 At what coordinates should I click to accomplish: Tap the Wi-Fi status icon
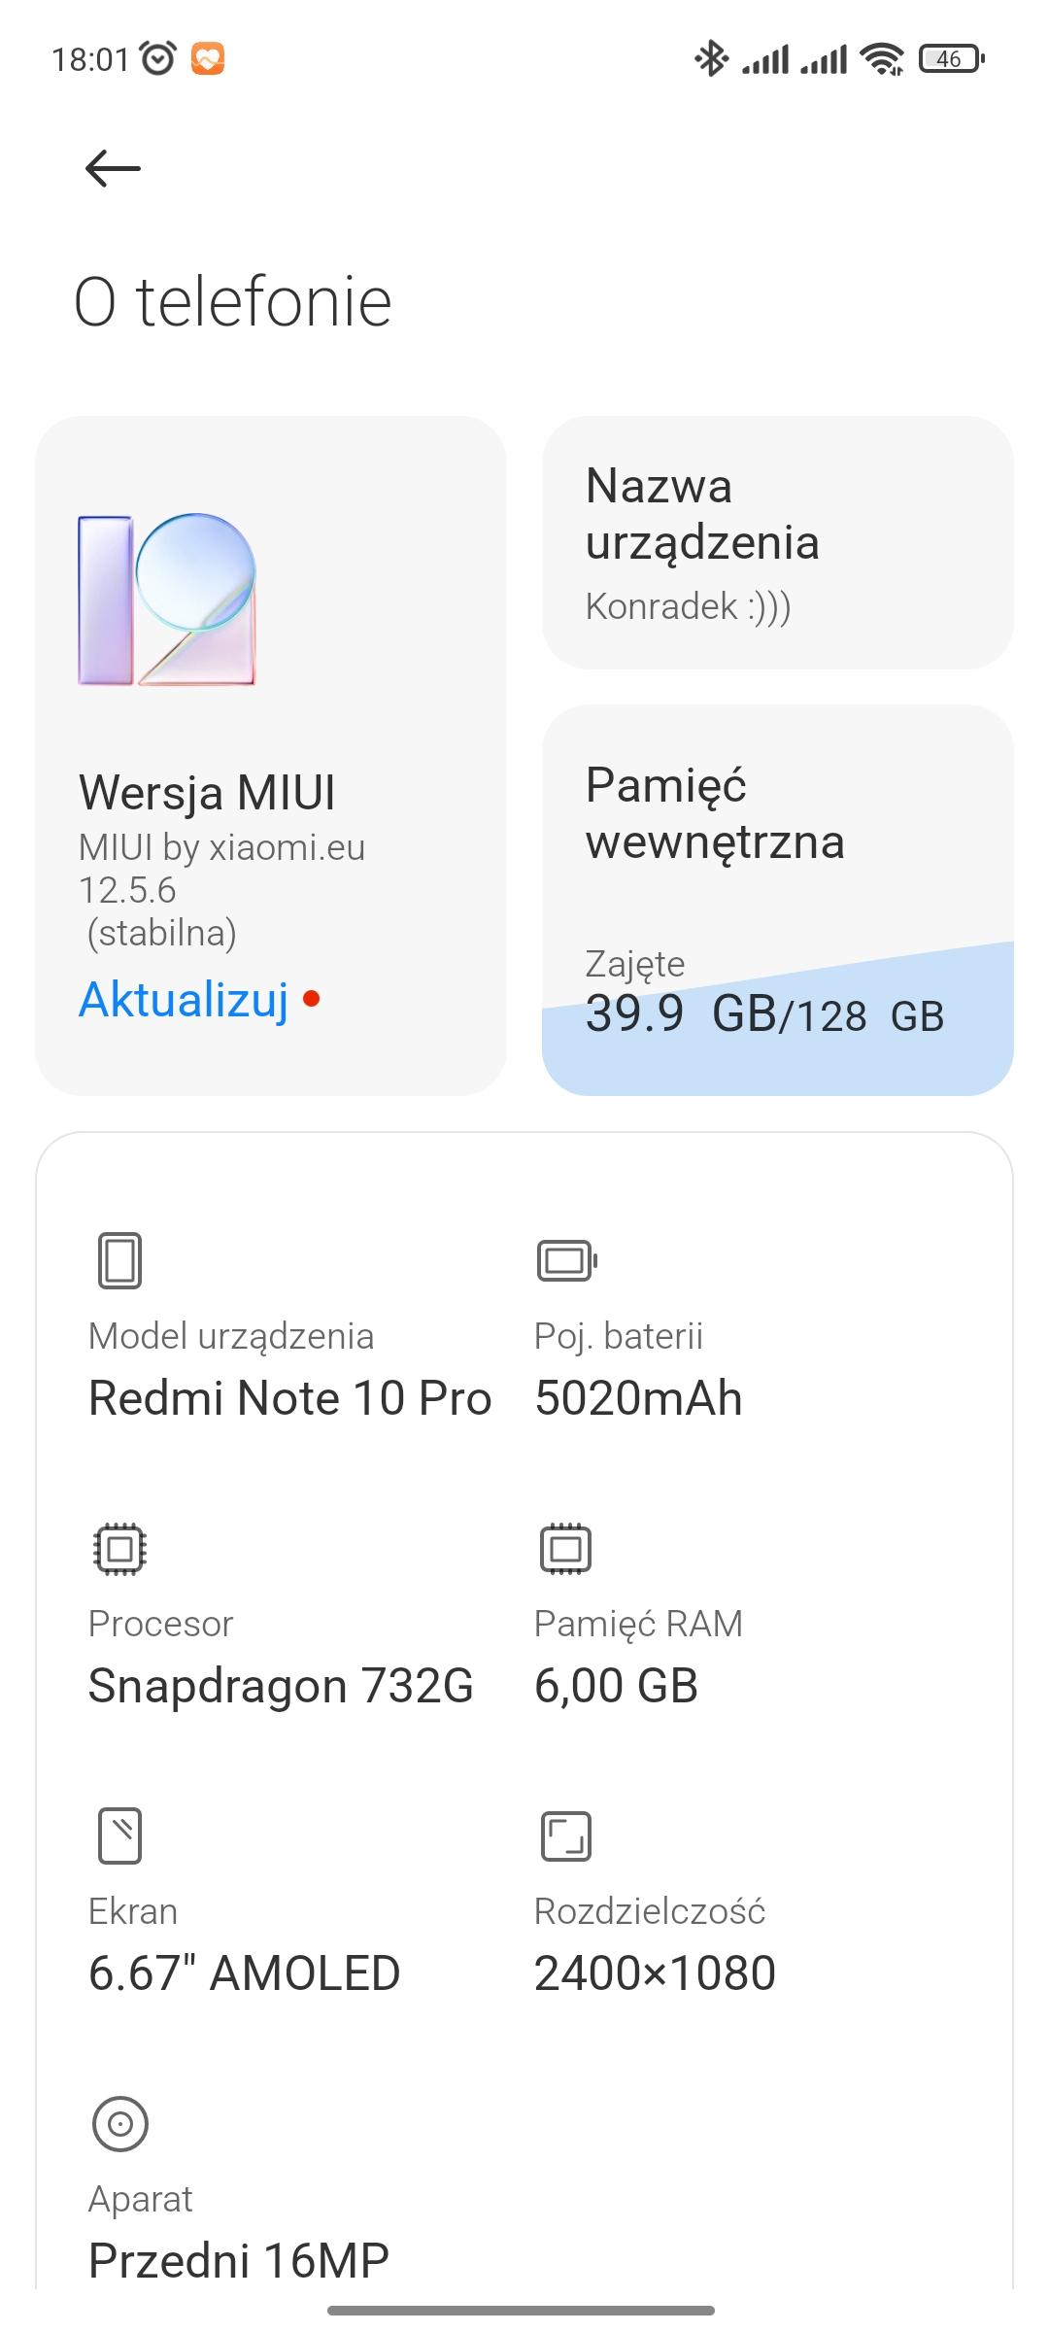tap(883, 59)
